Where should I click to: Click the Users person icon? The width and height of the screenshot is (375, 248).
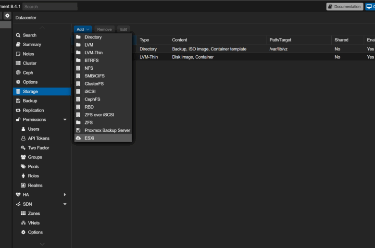[x=23, y=129]
